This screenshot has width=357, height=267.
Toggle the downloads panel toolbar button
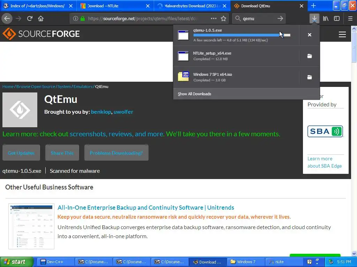click(314, 18)
